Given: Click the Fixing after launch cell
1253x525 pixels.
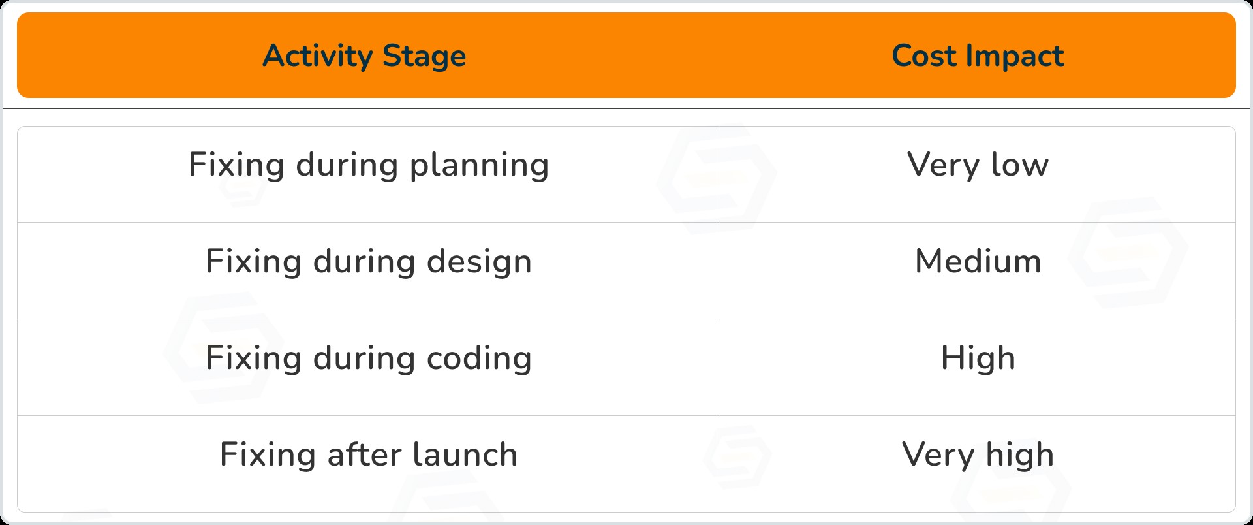Looking at the screenshot, I should [368, 454].
